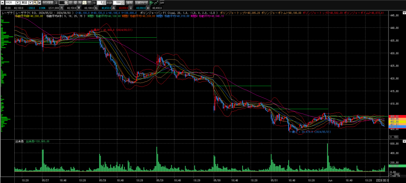The height and width of the screenshot is (183, 406).
Task: Expand the stock code 6920 dropdown
Action: click(17, 2)
